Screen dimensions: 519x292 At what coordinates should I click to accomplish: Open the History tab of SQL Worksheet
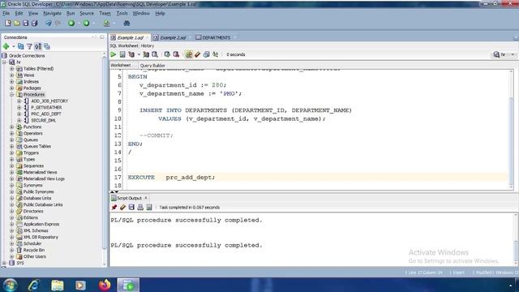(x=148, y=45)
